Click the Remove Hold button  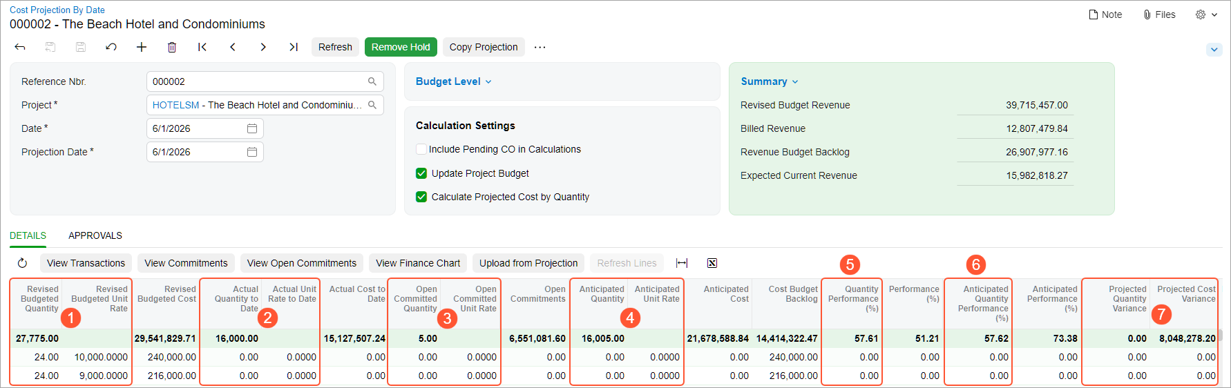pos(401,47)
